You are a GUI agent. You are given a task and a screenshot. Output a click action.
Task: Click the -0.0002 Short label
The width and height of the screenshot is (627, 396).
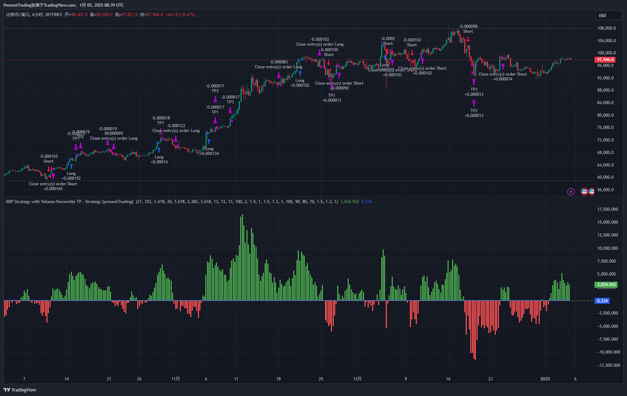pyautogui.click(x=388, y=41)
